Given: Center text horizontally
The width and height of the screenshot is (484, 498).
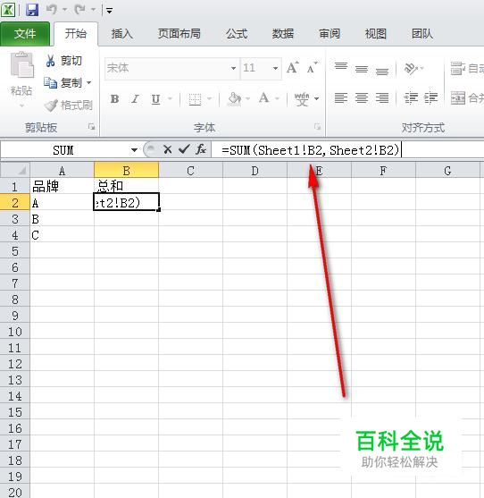Looking at the screenshot, I should tap(362, 97).
